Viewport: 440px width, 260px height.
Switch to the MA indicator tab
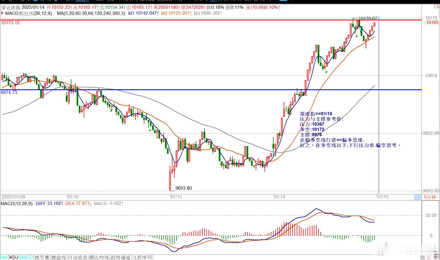[x=5, y=257]
